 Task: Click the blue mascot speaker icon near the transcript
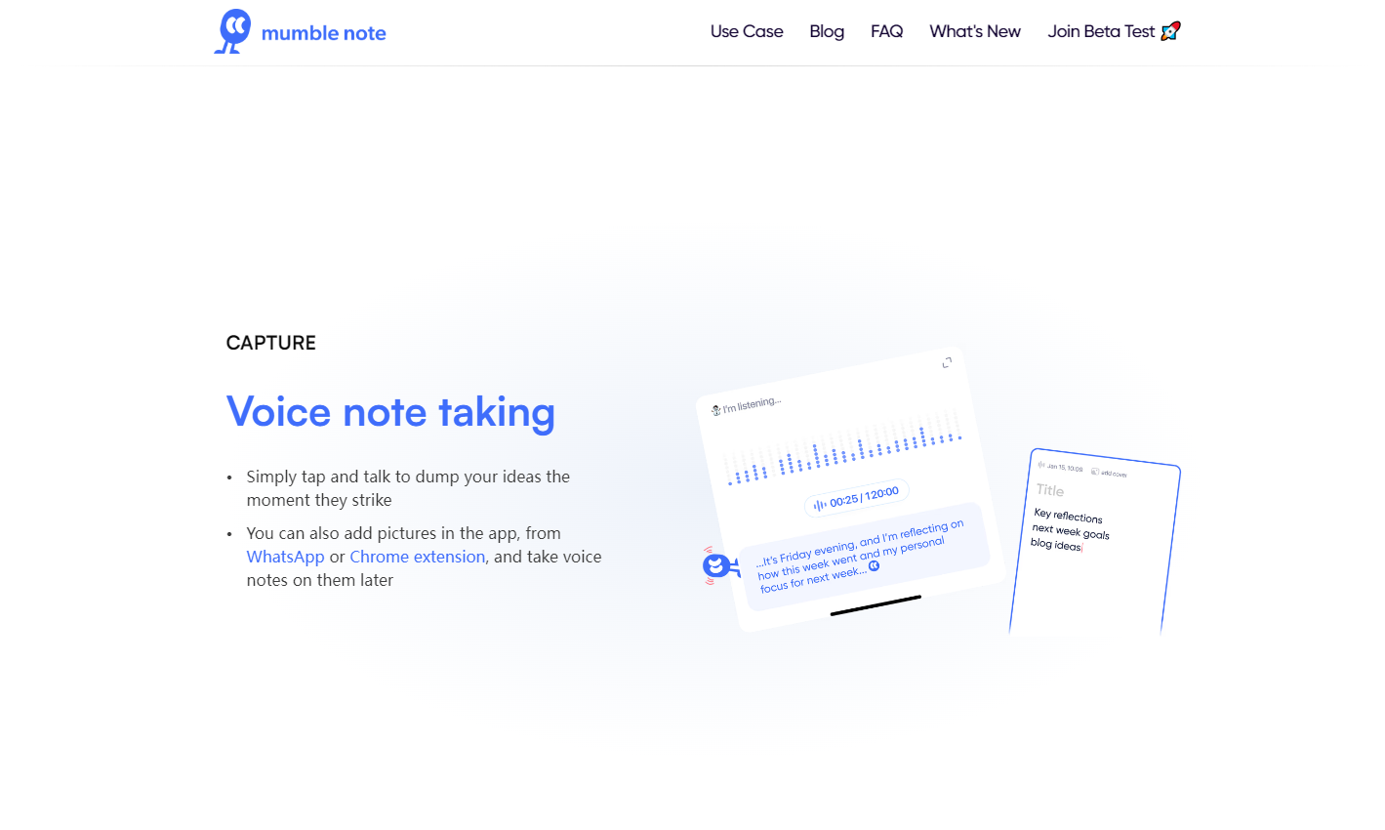coord(716,565)
